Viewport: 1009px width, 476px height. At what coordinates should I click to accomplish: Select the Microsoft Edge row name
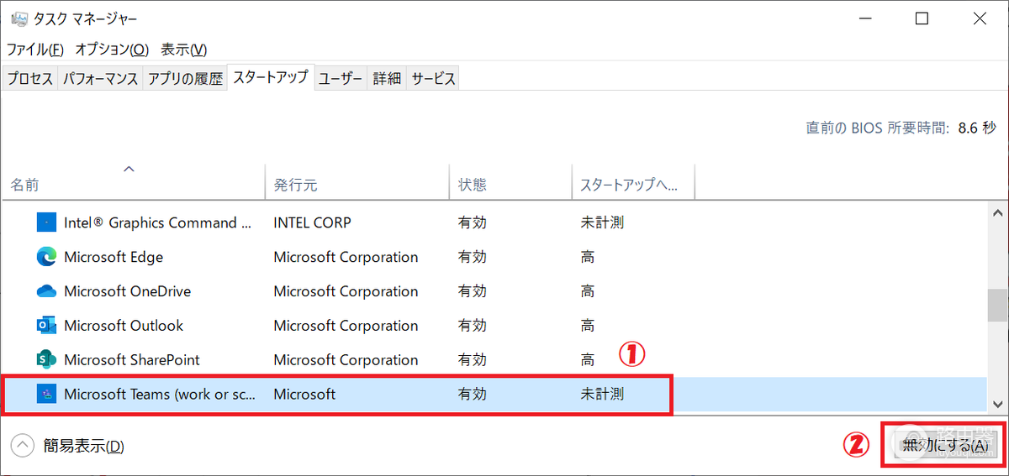(114, 257)
